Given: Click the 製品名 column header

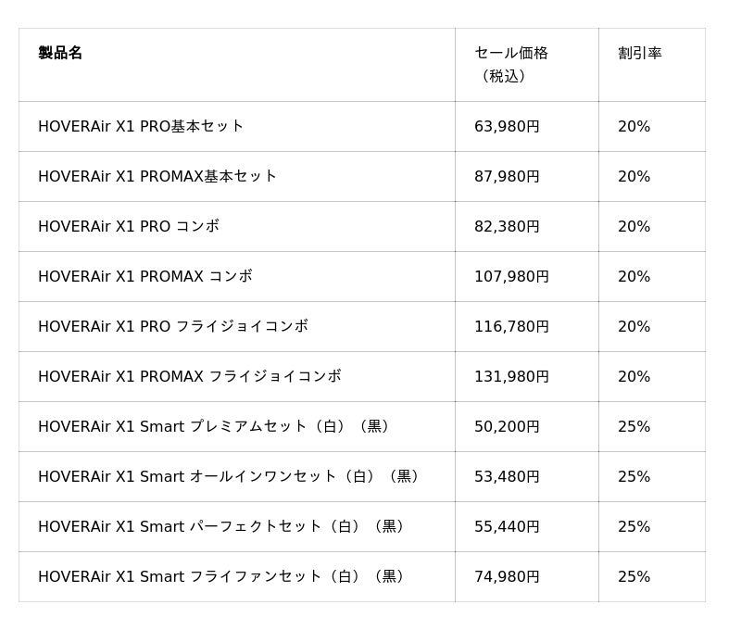Looking at the screenshot, I should 60,53.
